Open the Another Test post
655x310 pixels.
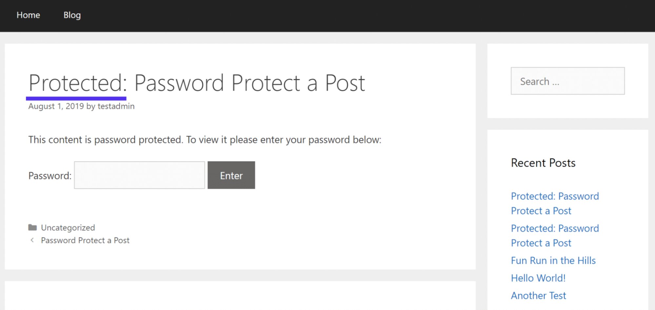[x=538, y=296]
